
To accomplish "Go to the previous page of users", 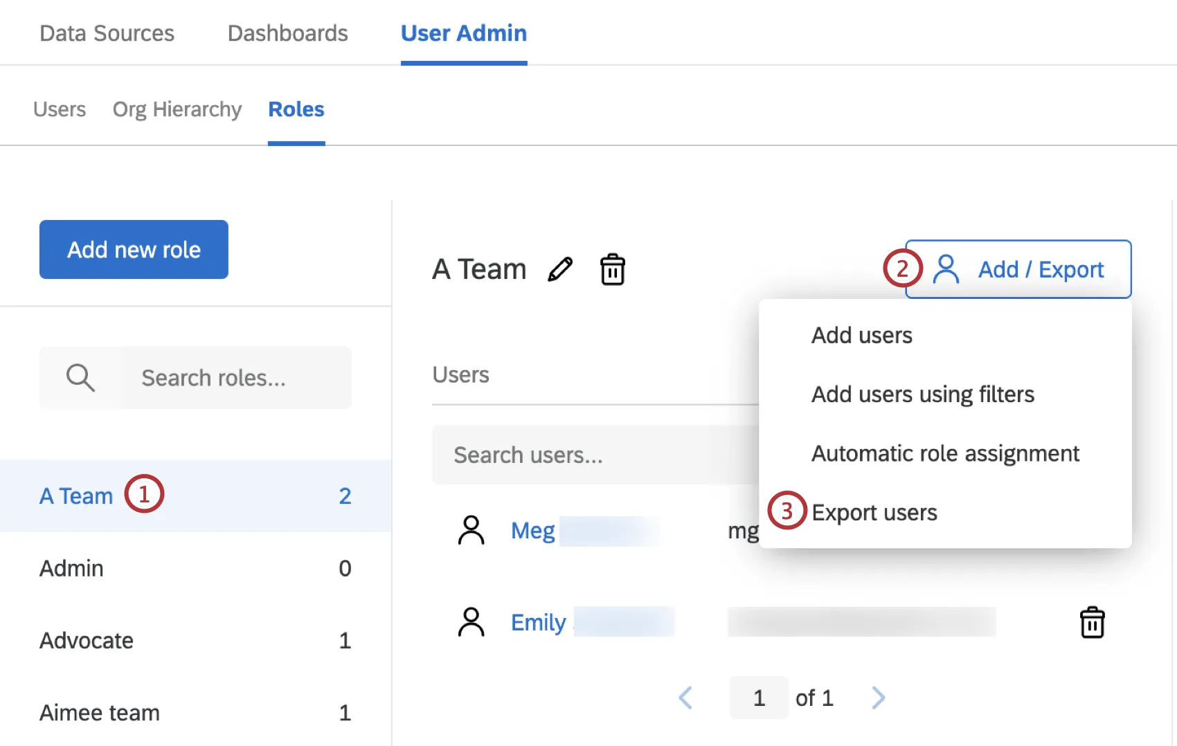I will pos(685,698).
